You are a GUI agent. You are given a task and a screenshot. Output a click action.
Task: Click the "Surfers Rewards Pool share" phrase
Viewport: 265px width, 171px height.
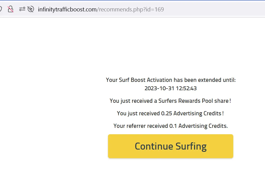coord(194,101)
